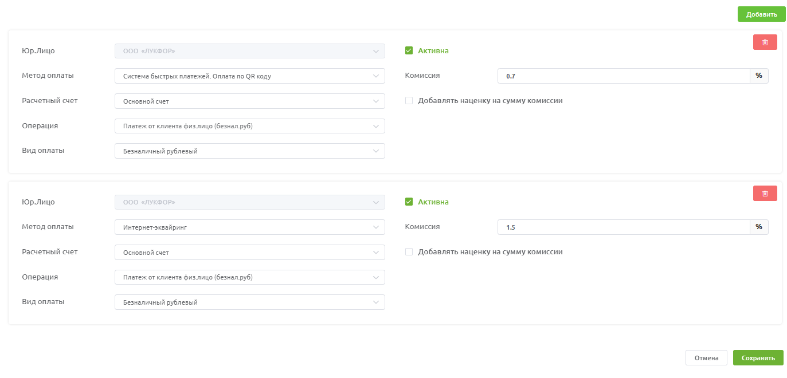
Task: Click the disabled Юр.Лицо field in first block
Action: click(x=249, y=52)
